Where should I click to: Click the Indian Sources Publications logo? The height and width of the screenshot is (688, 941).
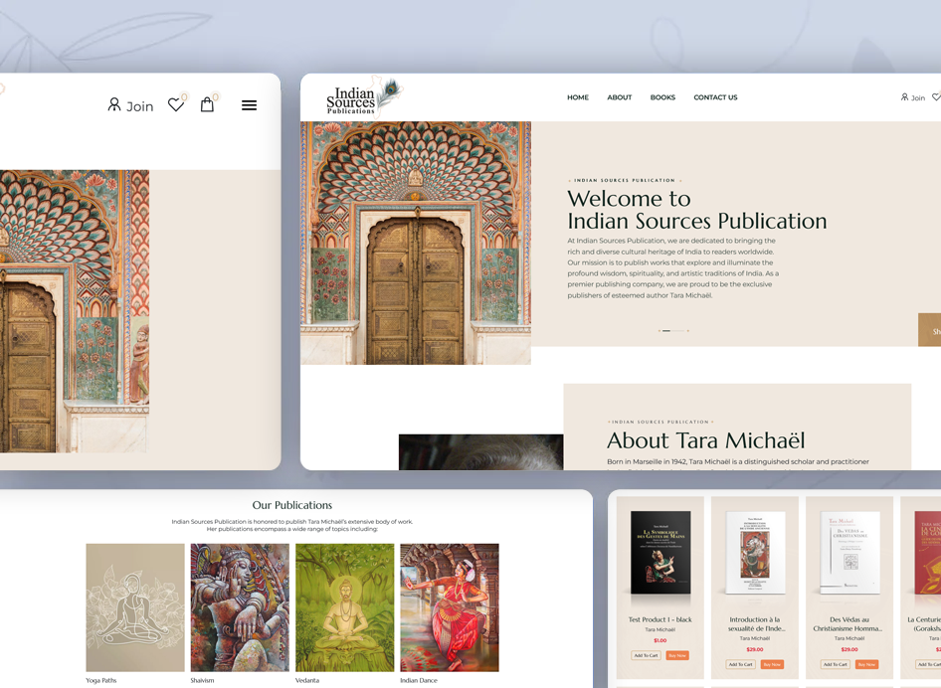pyautogui.click(x=363, y=96)
